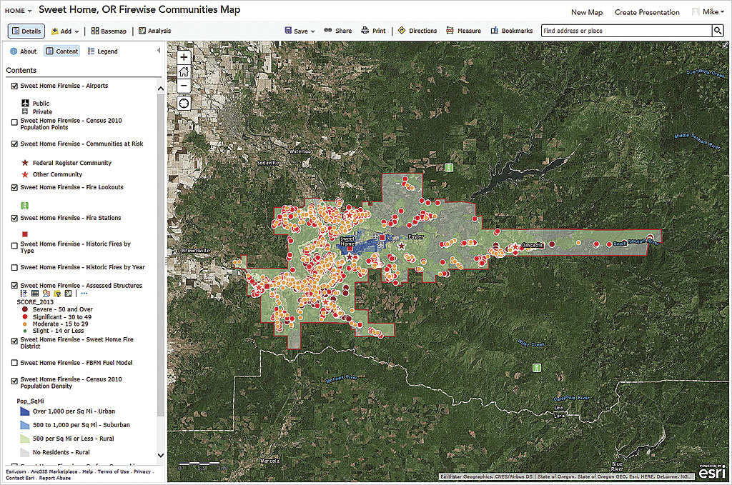Screen dimensions: 732x485
Task: Enable Census 2010 Population Points layer
Action: tap(14, 123)
